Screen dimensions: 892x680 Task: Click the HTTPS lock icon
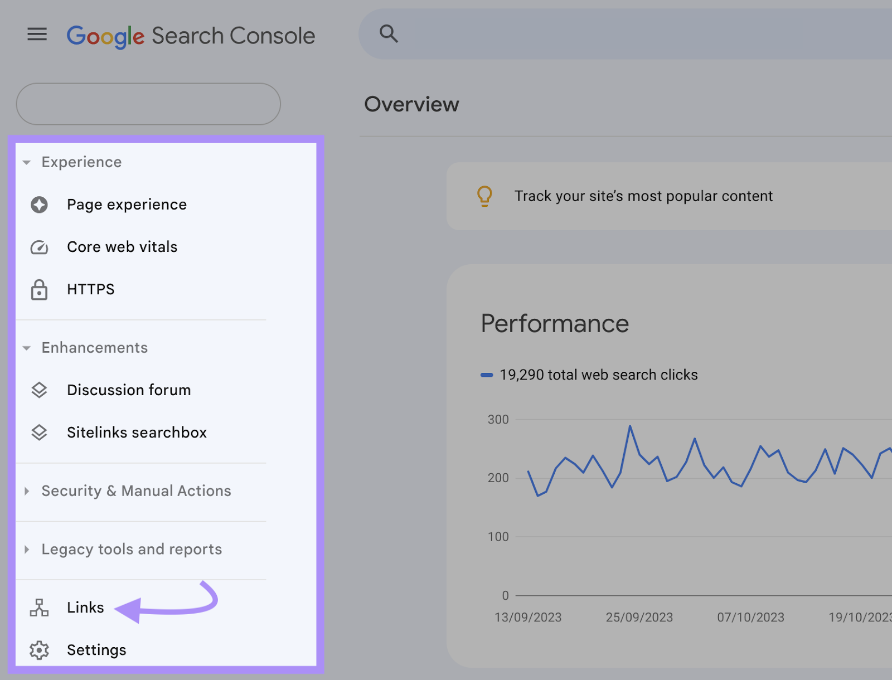39,289
